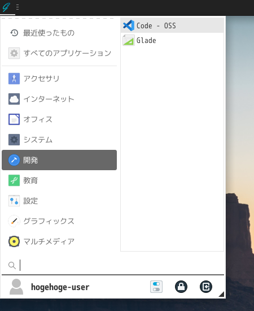Open the すべてのアプリケーション category
Viewport: 254px width, 311px height.
click(59, 53)
